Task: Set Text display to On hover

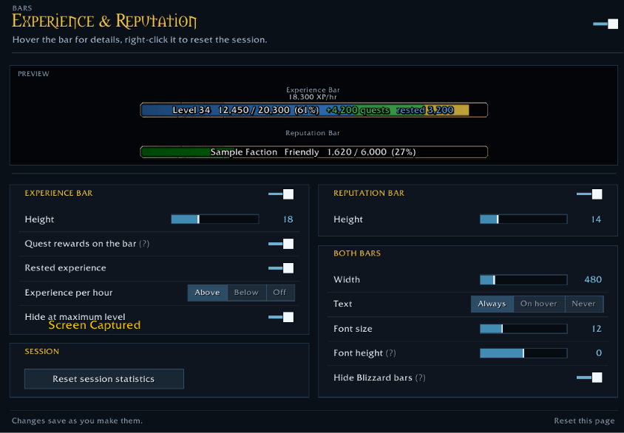Action: coord(539,304)
